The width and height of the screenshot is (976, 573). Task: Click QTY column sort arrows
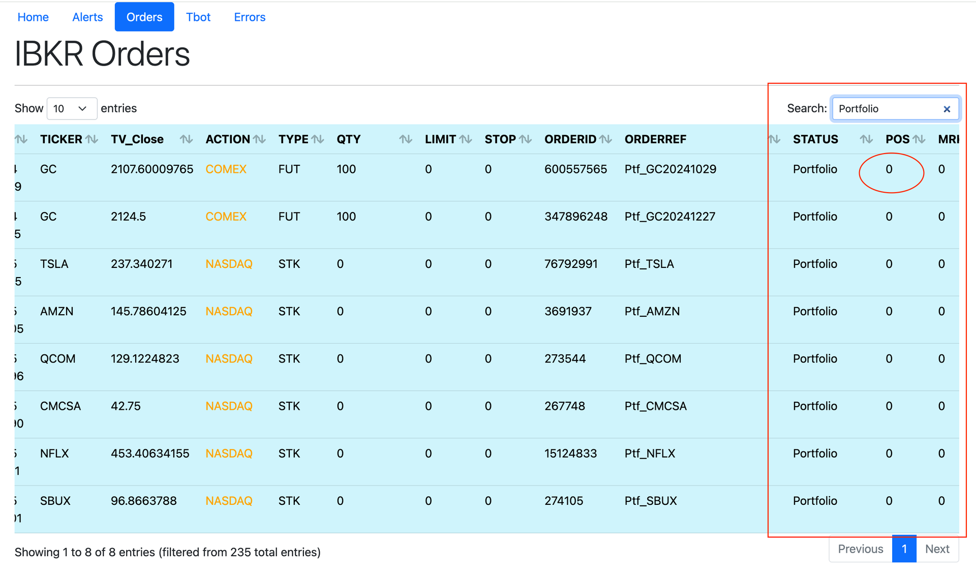tap(405, 139)
